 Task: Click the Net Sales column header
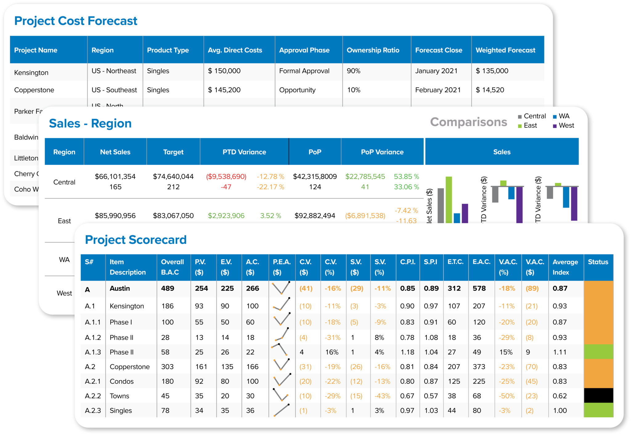pyautogui.click(x=115, y=152)
